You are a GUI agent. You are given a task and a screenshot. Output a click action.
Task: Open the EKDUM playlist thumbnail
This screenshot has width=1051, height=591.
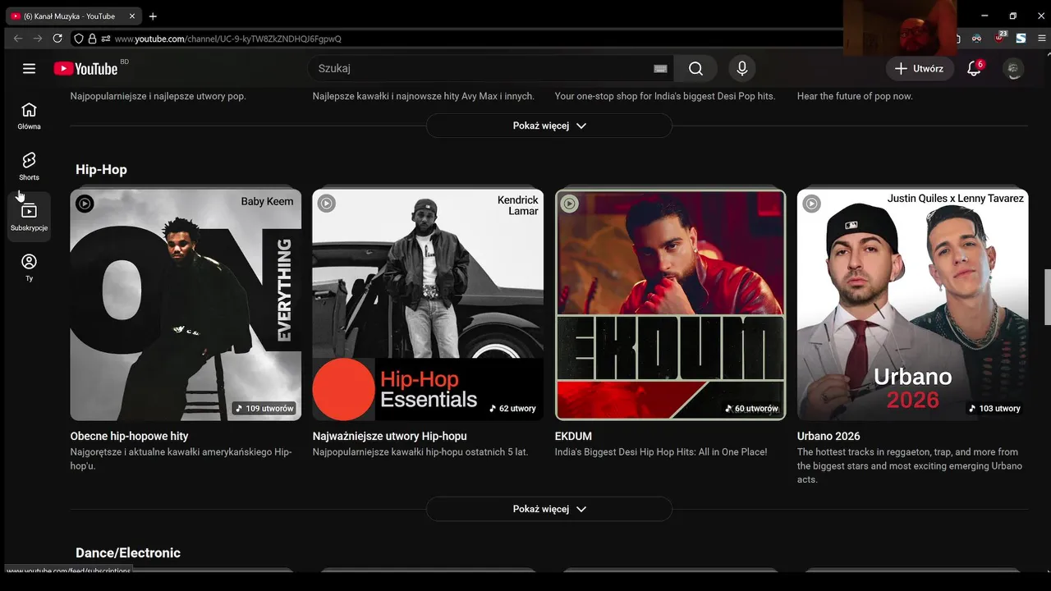tap(670, 305)
